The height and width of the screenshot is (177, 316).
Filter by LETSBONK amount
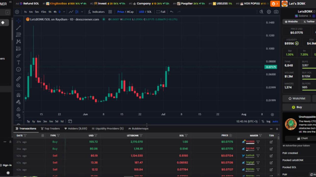pos(141,136)
